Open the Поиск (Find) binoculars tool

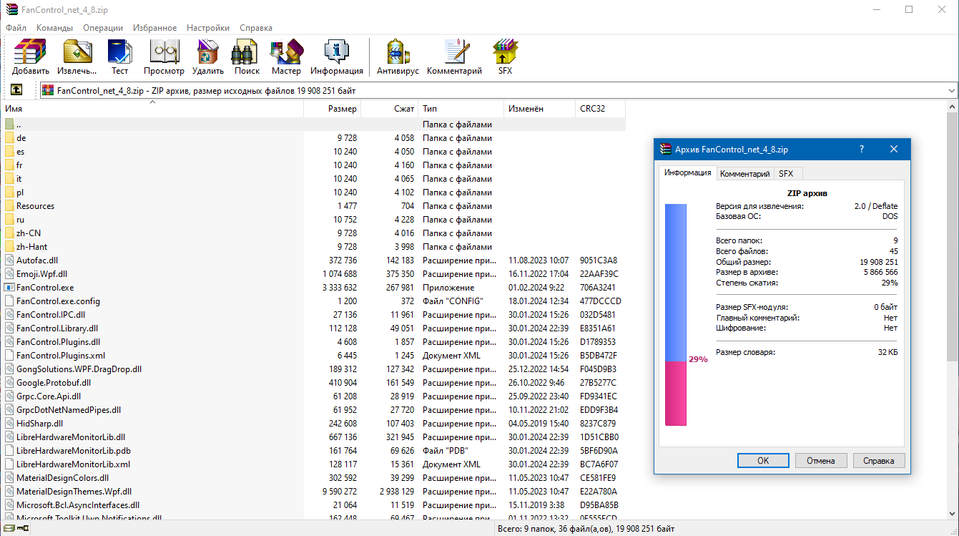(x=247, y=57)
